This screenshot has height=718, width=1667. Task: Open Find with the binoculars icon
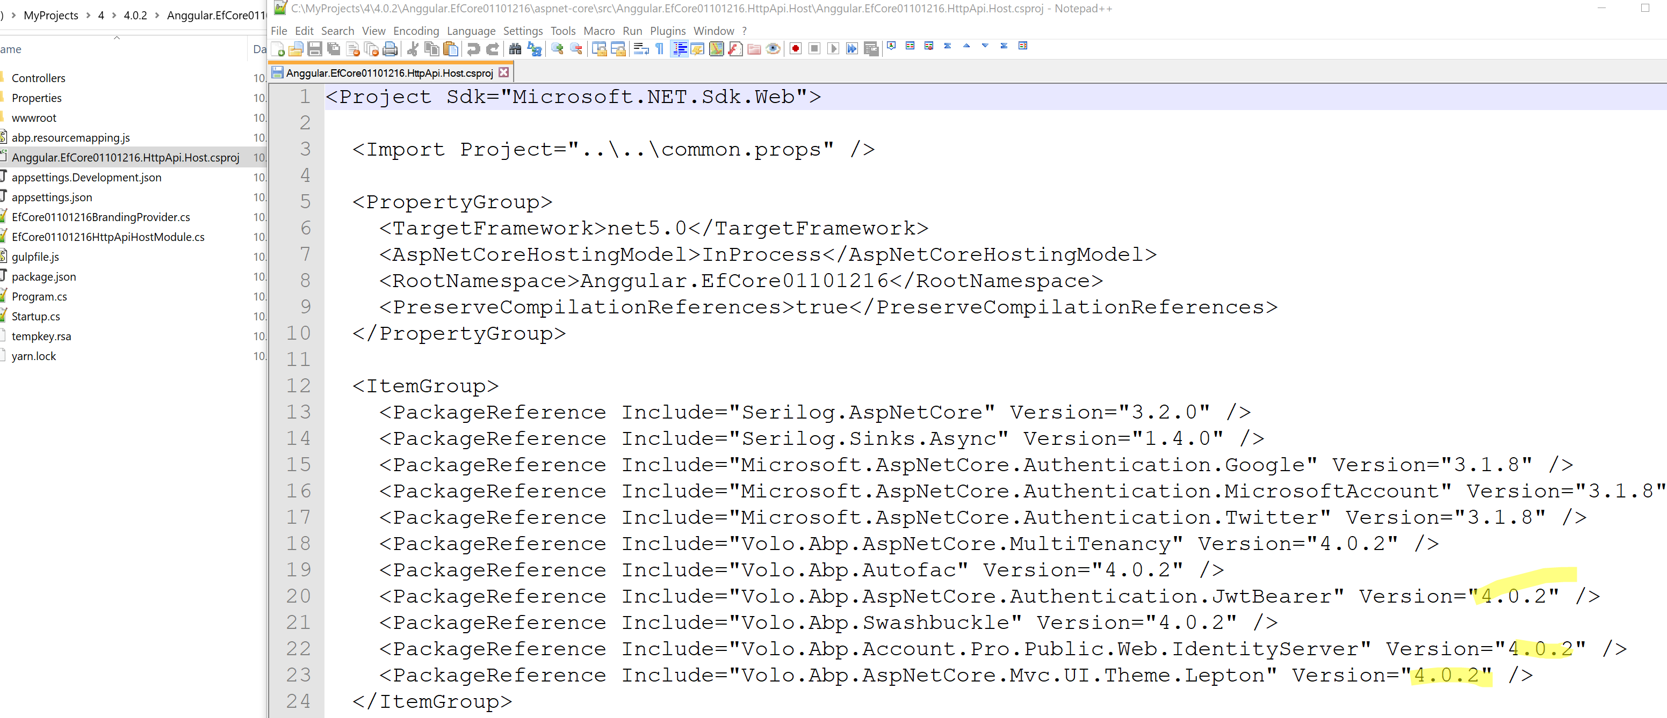(x=515, y=49)
